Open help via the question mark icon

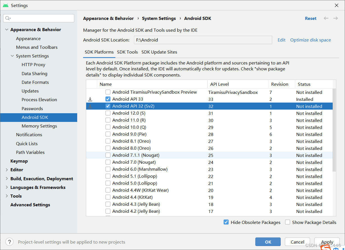tap(9, 242)
